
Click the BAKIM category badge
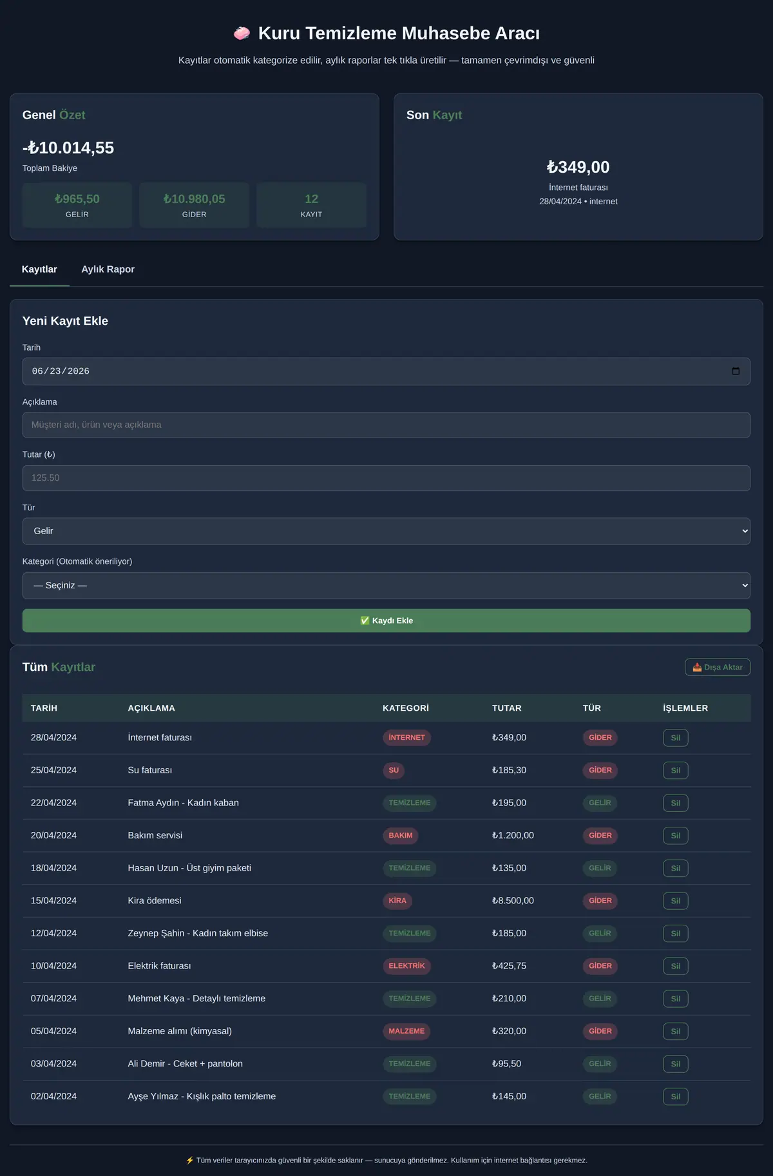click(x=401, y=835)
